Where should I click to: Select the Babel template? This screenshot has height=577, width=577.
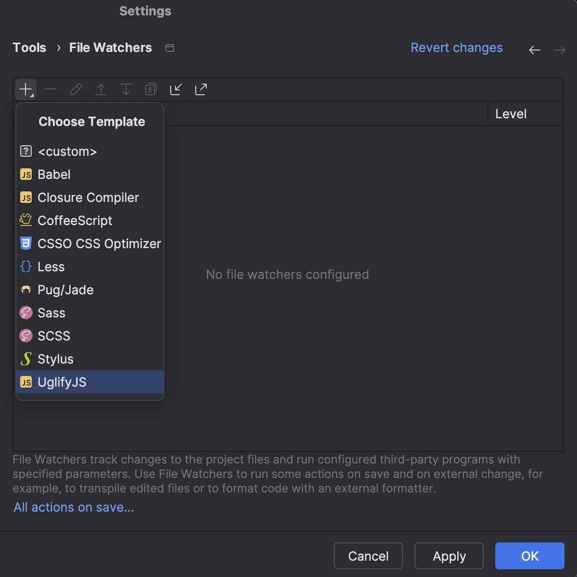pyautogui.click(x=54, y=174)
